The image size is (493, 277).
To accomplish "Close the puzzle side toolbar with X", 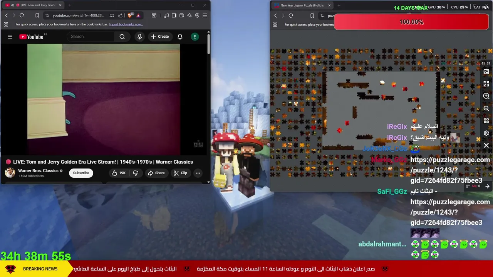I will tap(486, 145).
